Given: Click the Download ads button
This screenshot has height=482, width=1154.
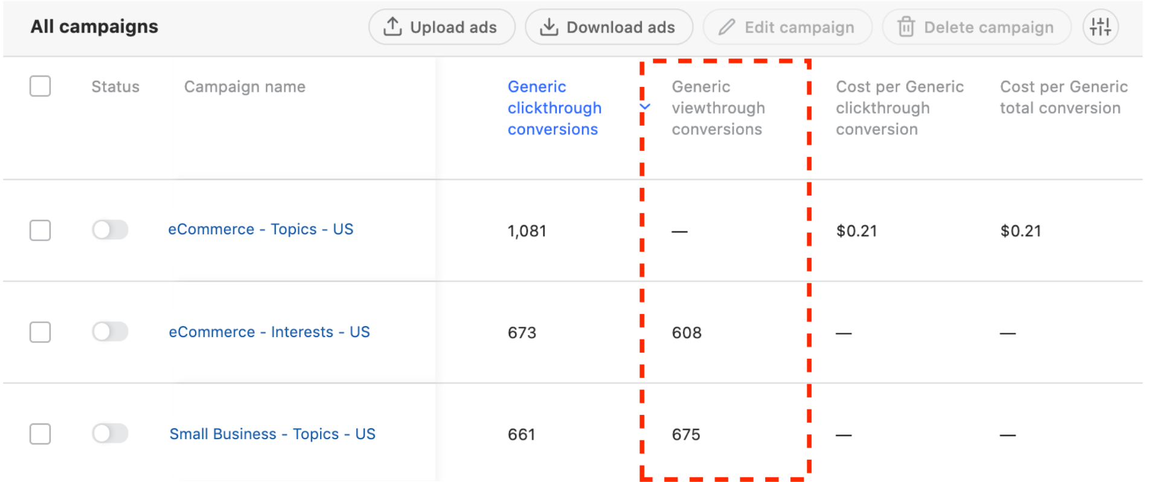Looking at the screenshot, I should tap(609, 27).
